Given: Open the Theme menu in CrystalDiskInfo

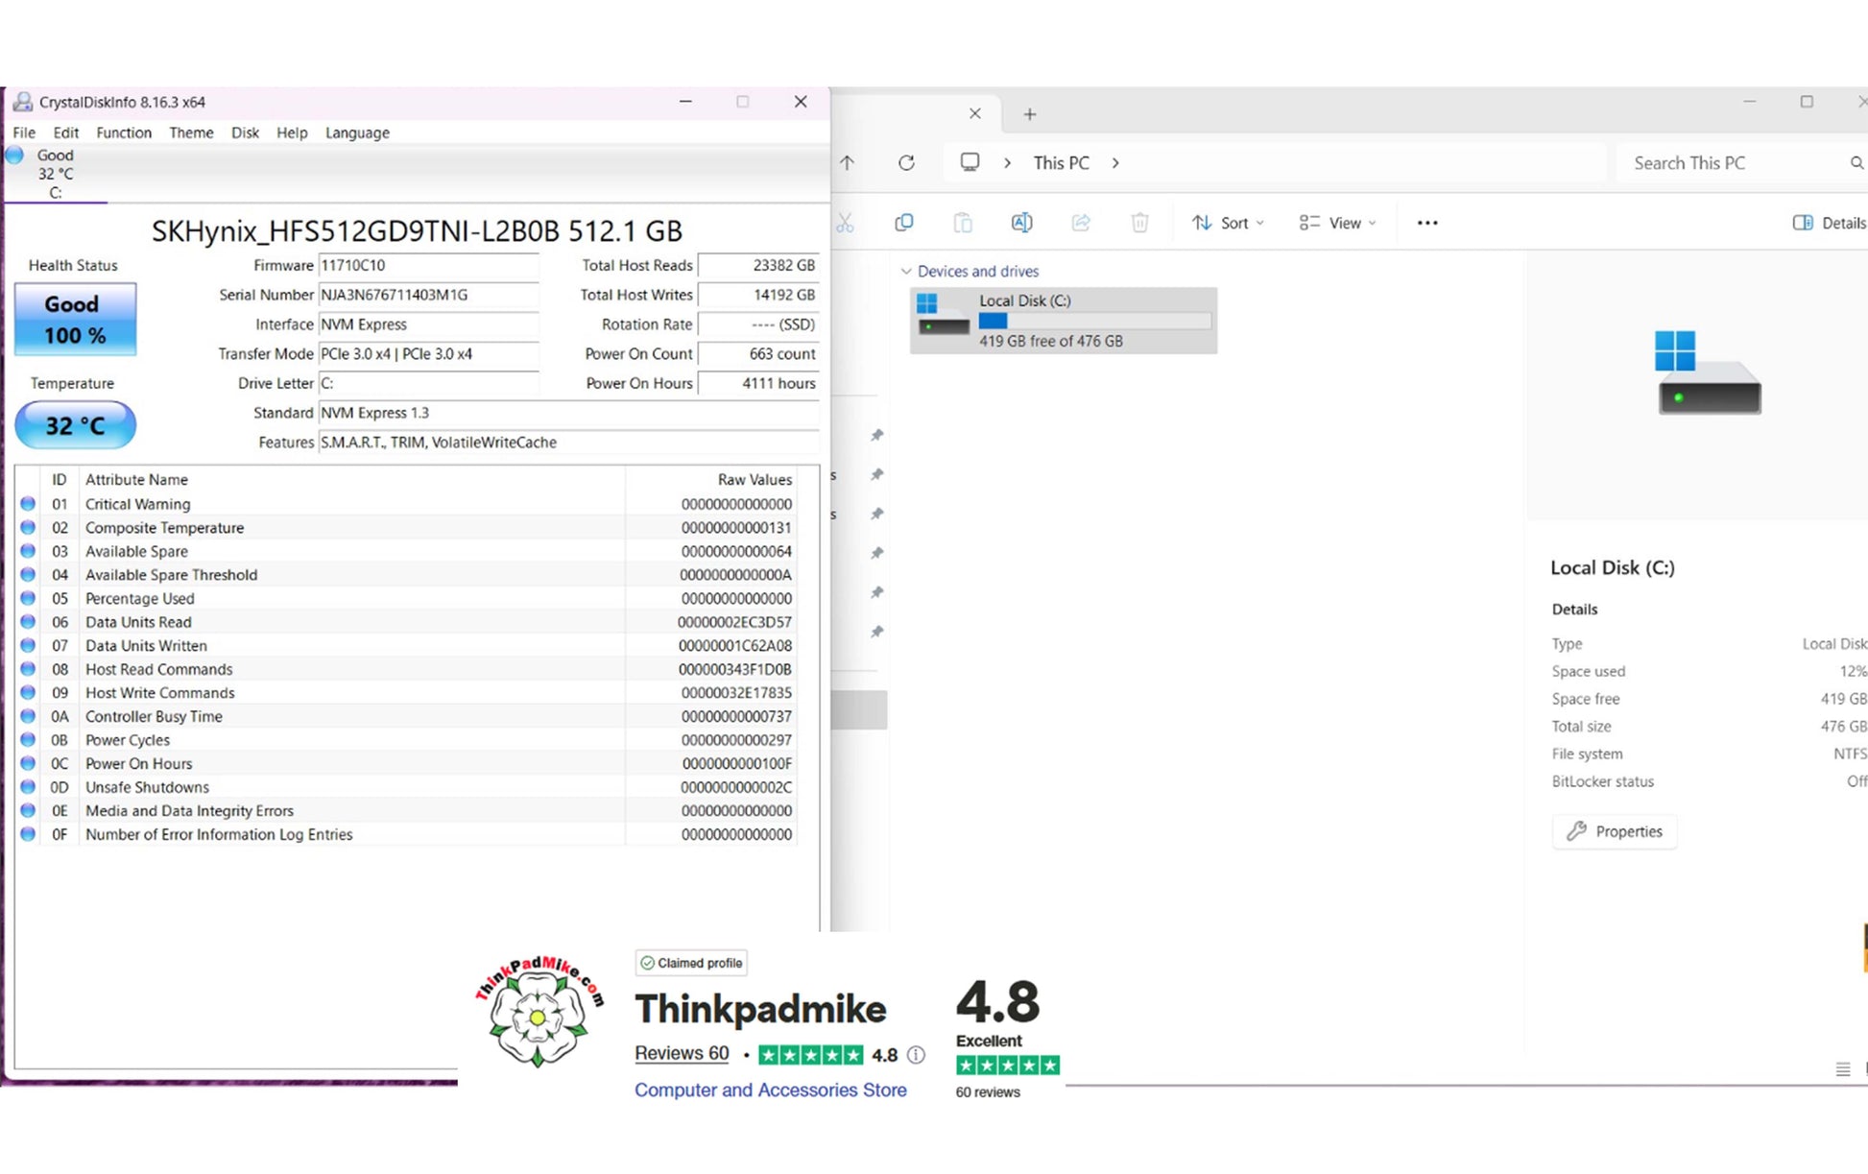Looking at the screenshot, I should pos(191,132).
